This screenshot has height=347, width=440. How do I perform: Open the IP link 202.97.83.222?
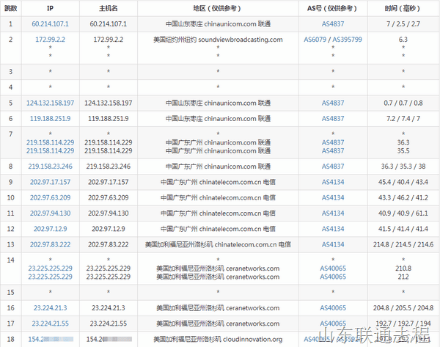coord(50,245)
